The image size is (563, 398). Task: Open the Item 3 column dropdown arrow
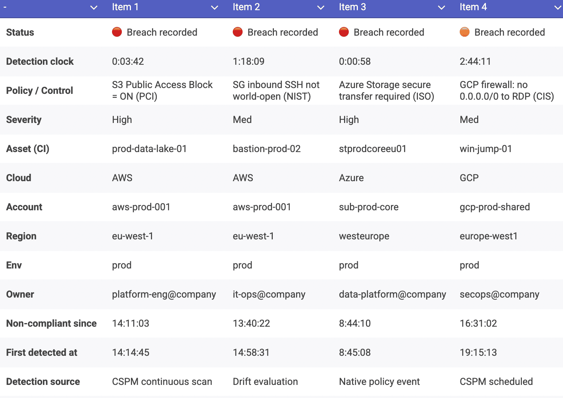tap(442, 8)
